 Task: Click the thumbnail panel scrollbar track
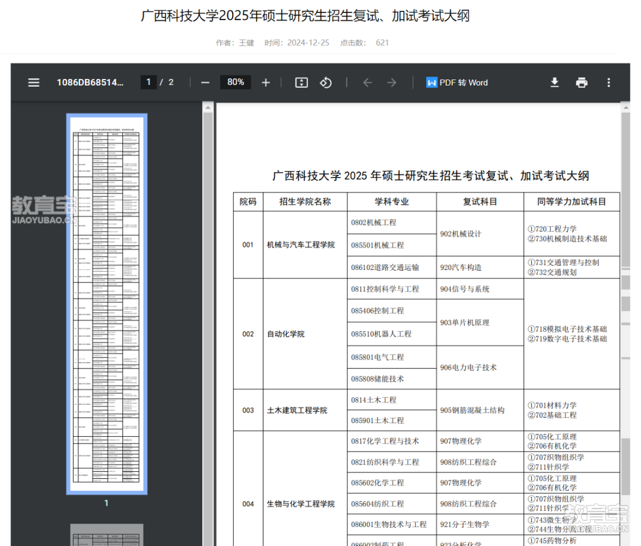click(208, 329)
